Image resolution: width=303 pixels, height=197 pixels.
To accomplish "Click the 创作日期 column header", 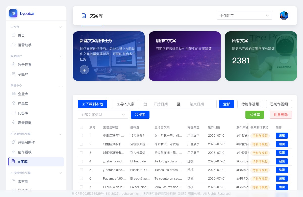I will [x=214, y=127].
